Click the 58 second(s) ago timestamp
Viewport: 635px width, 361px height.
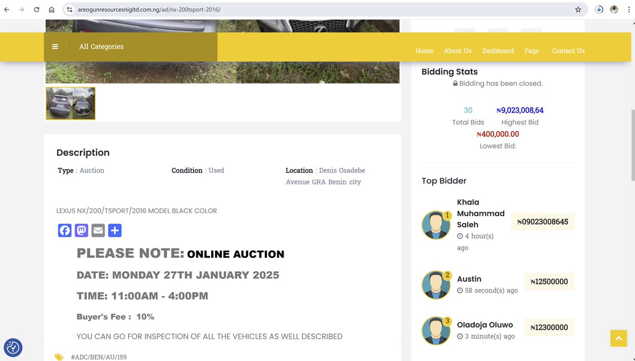pyautogui.click(x=487, y=291)
